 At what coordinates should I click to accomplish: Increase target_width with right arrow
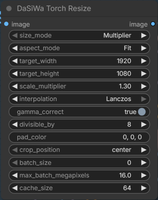pos(144,61)
